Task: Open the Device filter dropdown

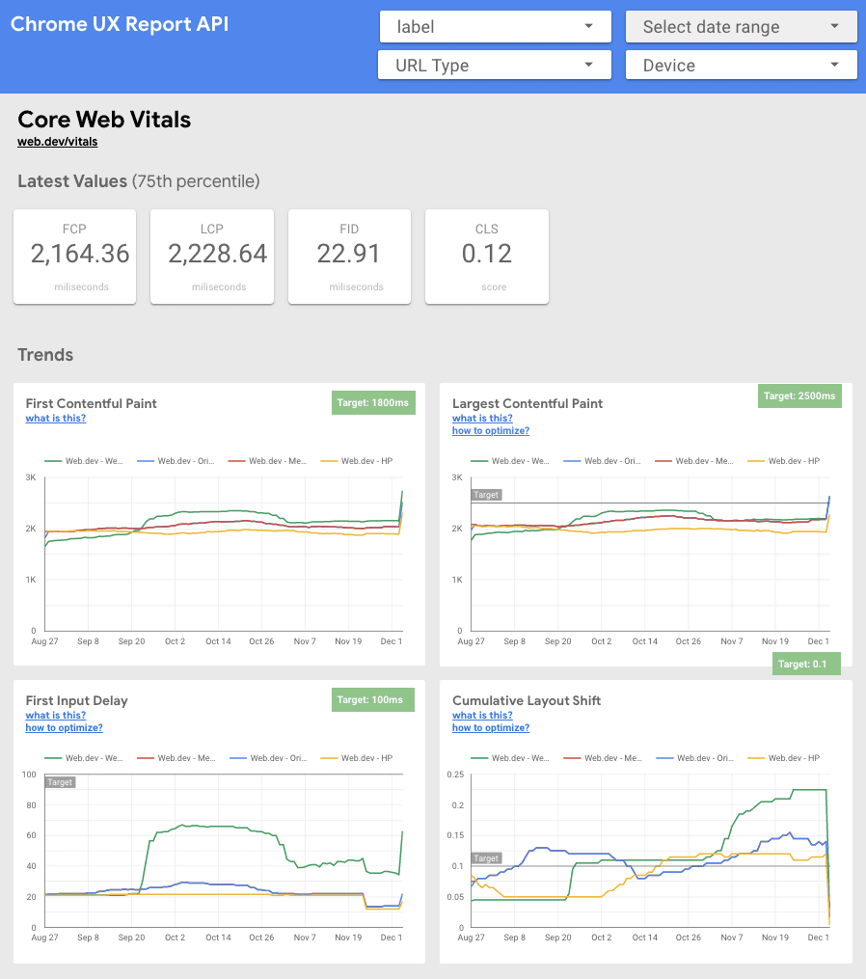Action: tap(741, 65)
